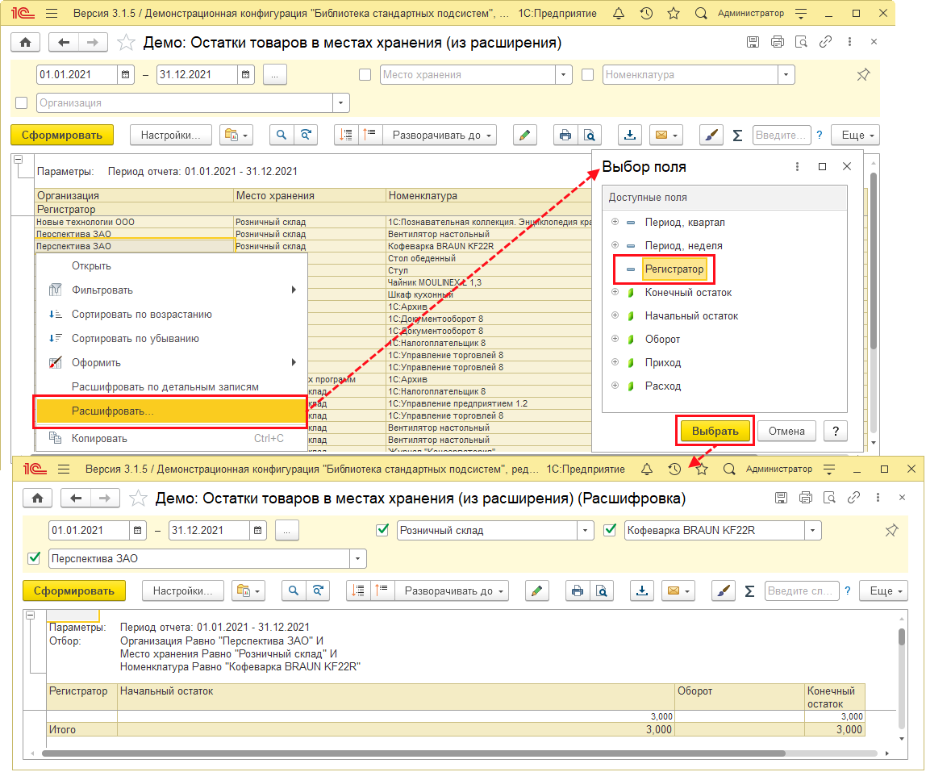Select Регистратор field in list
The image size is (926, 772).
click(x=674, y=269)
